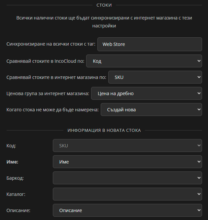Open the Код dropdown in new item info

[x=127, y=145]
